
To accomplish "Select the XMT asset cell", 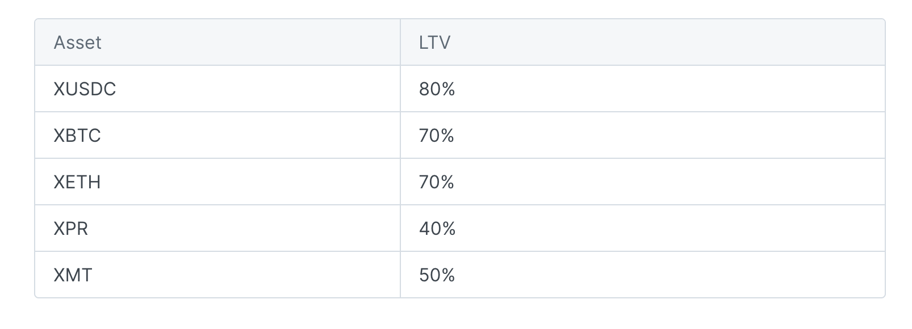I will [217, 275].
